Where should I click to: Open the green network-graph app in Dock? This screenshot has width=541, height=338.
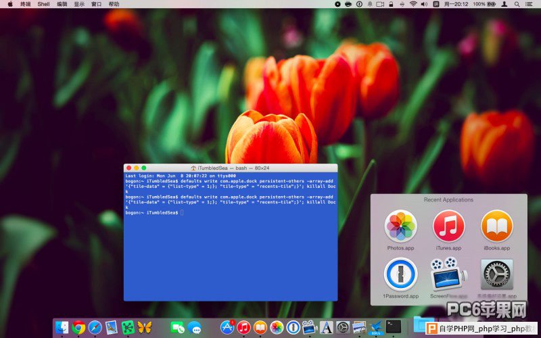click(x=128, y=327)
